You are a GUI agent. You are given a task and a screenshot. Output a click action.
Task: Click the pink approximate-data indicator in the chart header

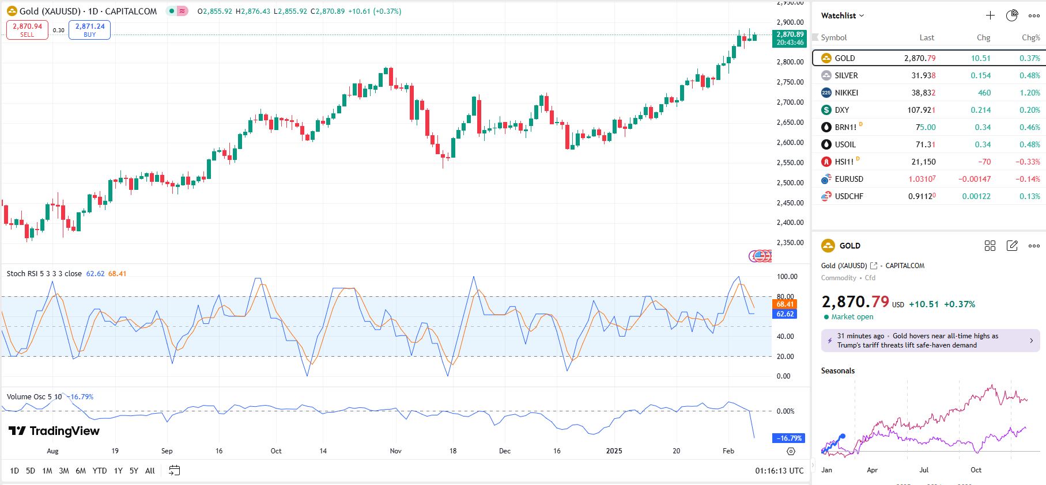[183, 11]
